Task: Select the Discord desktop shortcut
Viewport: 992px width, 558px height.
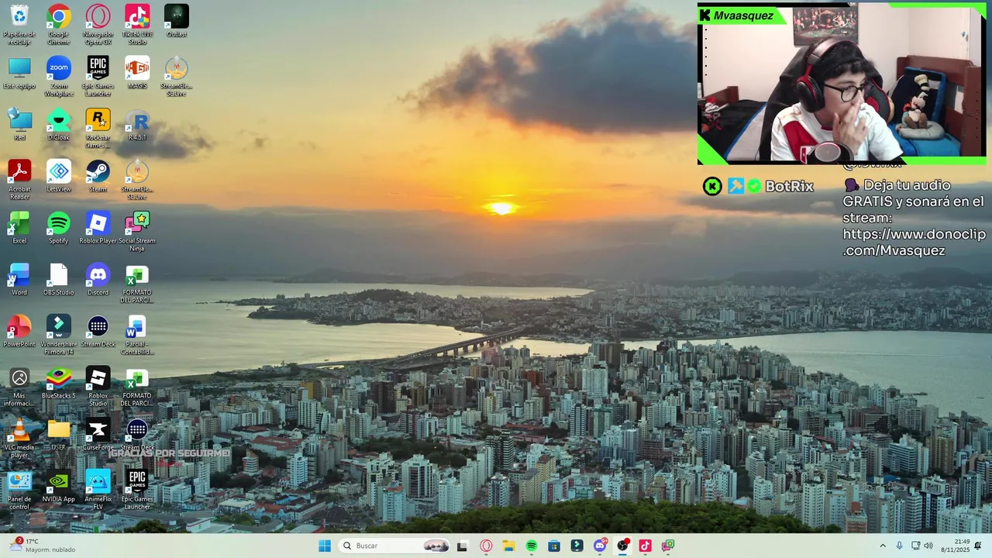Action: [98, 280]
